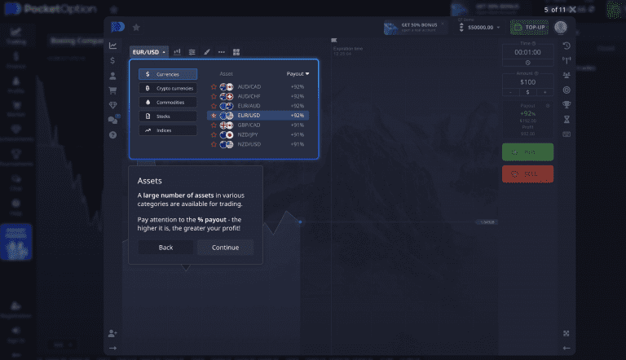Open the $50000.00 demo account balance dropdown

point(480,27)
